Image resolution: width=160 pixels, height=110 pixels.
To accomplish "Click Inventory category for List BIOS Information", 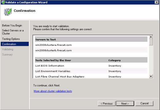I will [115, 66].
